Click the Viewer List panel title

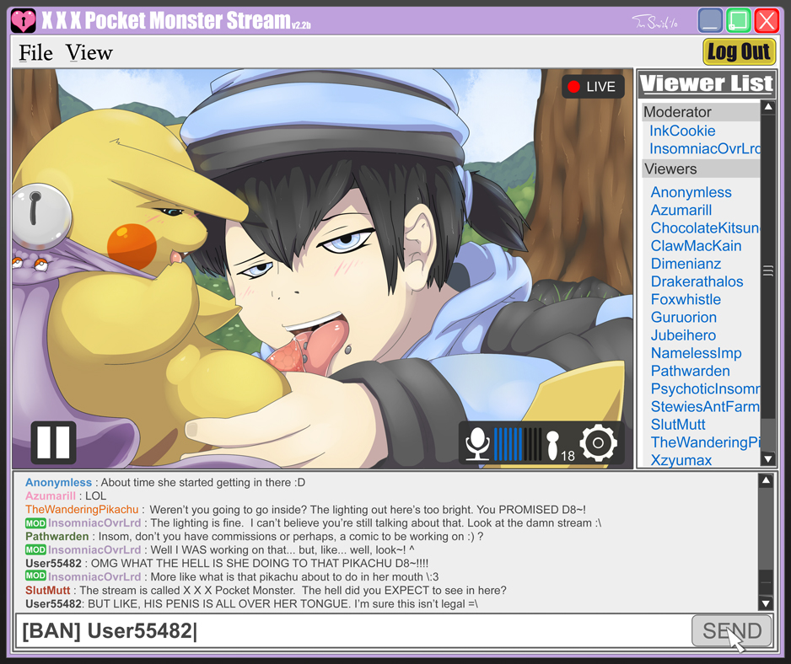pos(707,83)
